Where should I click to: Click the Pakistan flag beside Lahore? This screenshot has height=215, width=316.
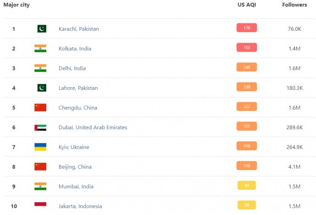pyautogui.click(x=42, y=88)
